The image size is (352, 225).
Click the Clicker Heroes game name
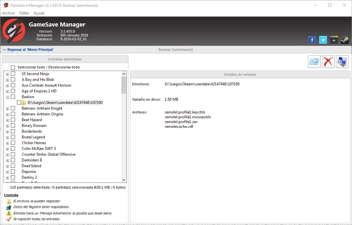(34, 143)
